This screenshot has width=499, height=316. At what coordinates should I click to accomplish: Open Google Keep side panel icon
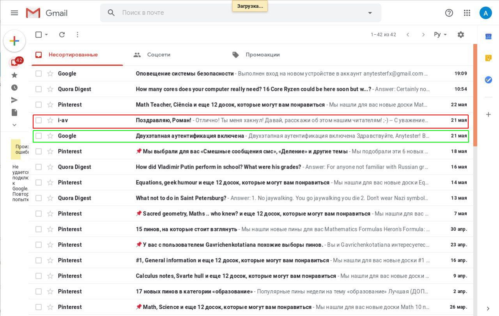[488, 58]
